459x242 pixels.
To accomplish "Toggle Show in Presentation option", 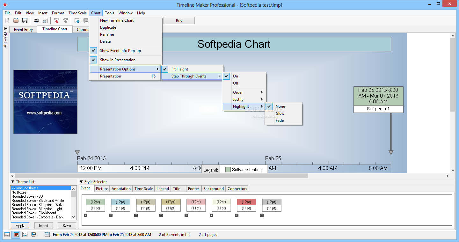I will [126, 60].
